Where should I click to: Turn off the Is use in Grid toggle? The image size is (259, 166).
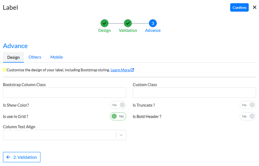(118, 117)
